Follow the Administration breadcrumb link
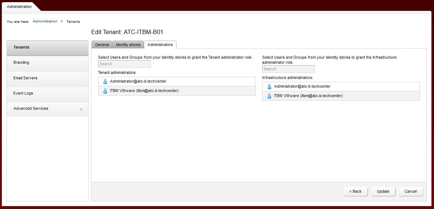 click(45, 21)
